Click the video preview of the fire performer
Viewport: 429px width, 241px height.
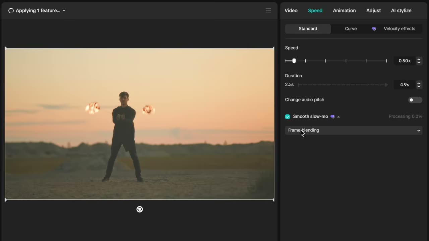click(x=139, y=124)
